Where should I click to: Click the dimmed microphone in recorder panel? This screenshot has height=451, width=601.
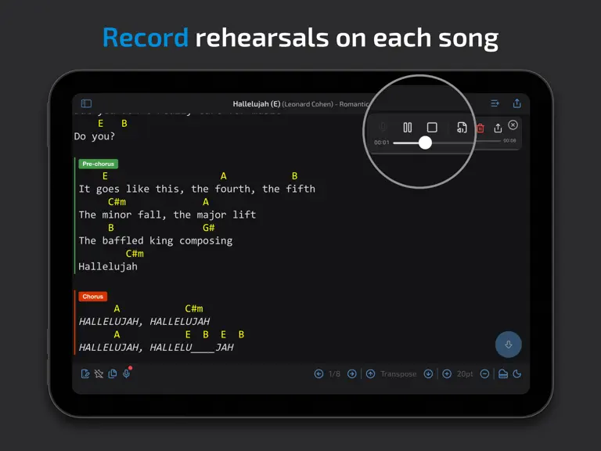(x=383, y=127)
